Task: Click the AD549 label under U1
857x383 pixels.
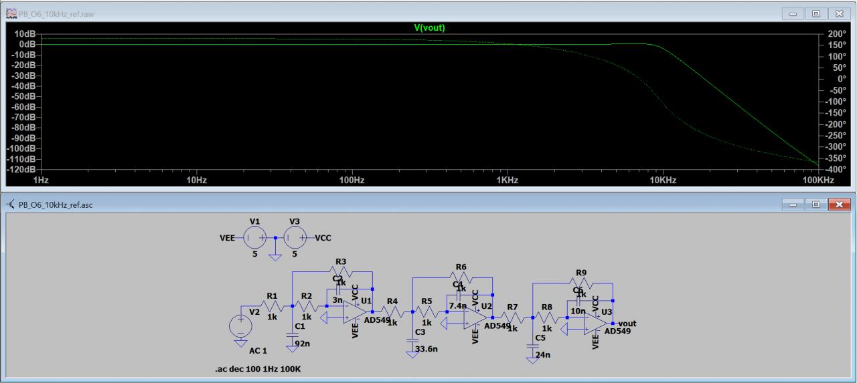Action: pyautogui.click(x=377, y=320)
